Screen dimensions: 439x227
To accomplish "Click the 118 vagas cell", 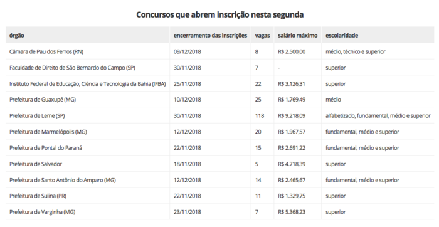I will point(260,115).
